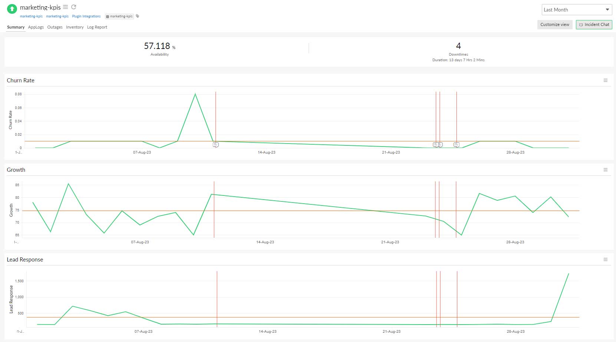Click the grey marketing-kpis tag label

119,16
